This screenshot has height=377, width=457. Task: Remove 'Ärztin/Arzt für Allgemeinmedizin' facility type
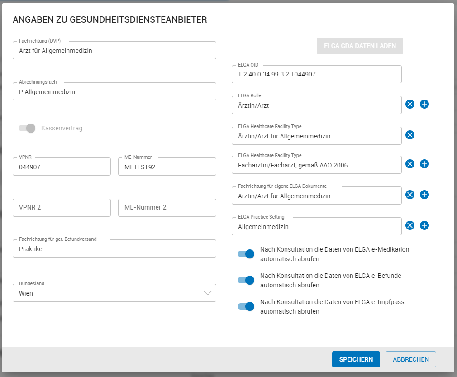(x=410, y=135)
